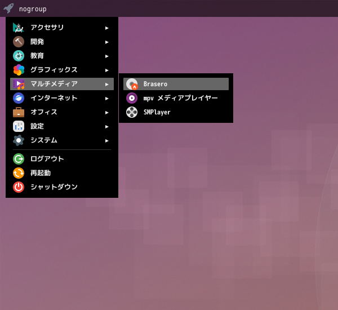
Task: Click the Brasero disc burner icon
Action: click(x=132, y=84)
